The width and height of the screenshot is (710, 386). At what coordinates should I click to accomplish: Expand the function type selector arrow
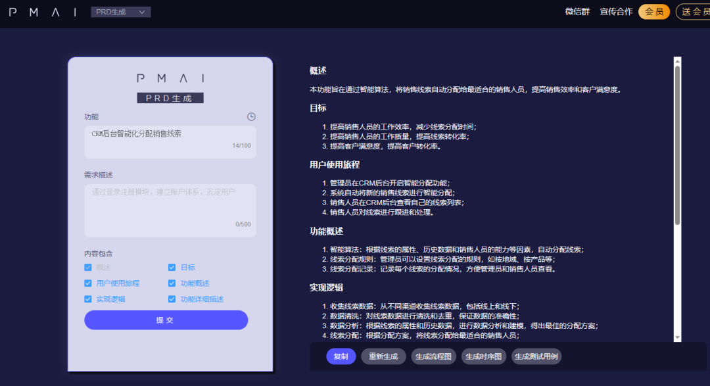point(141,11)
